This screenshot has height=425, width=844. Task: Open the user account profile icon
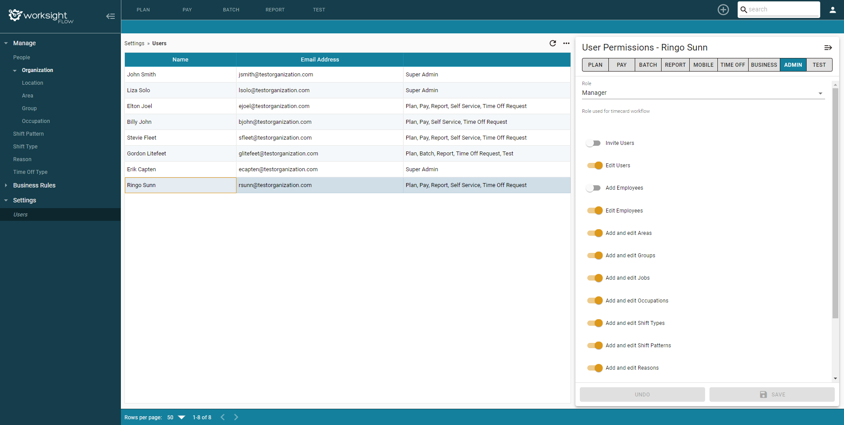click(833, 9)
